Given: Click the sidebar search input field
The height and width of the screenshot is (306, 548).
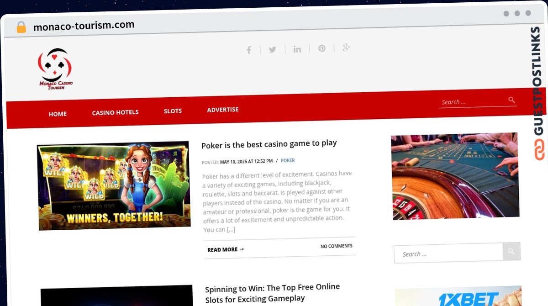Looking at the screenshot, I should click(x=448, y=253).
